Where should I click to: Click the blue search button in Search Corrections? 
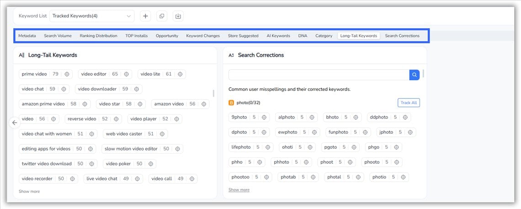pos(415,75)
